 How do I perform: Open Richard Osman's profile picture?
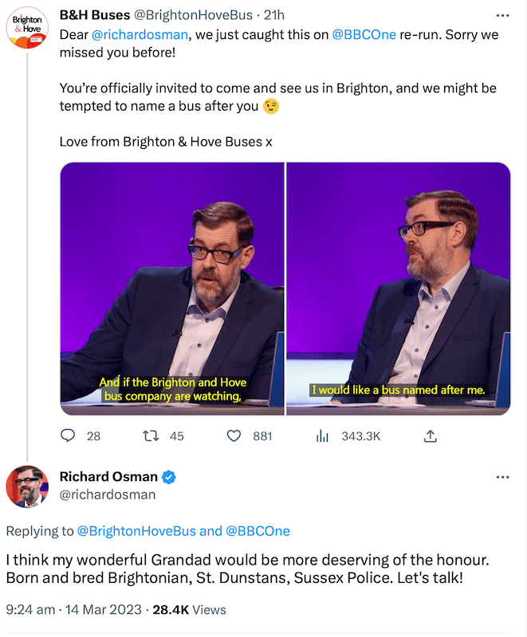tap(26, 487)
